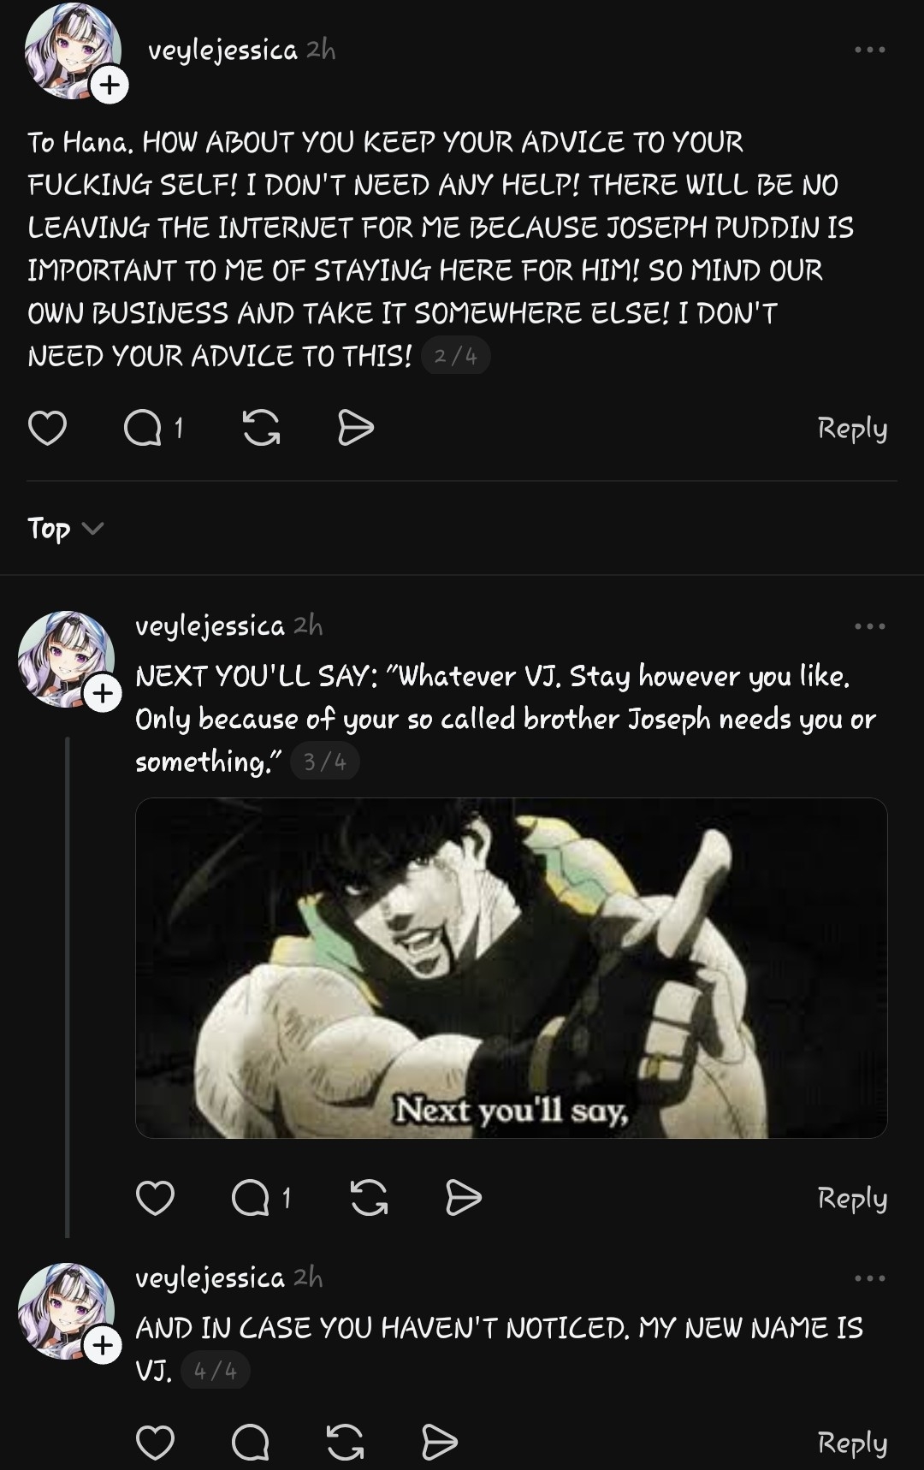Like the "MY NEW NAME IS VJ" reply
The height and width of the screenshot is (1470, 924).
tap(155, 1443)
